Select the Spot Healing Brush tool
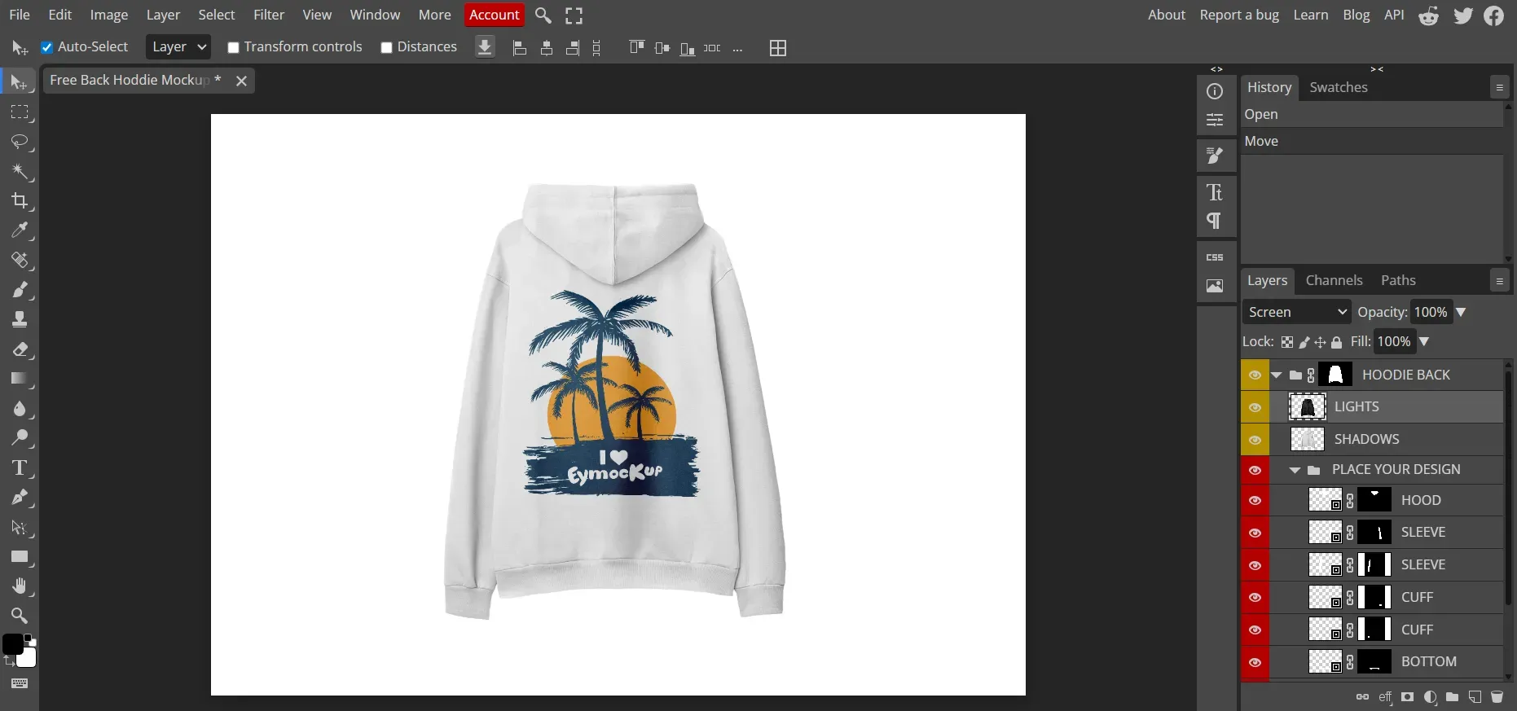 (x=19, y=260)
